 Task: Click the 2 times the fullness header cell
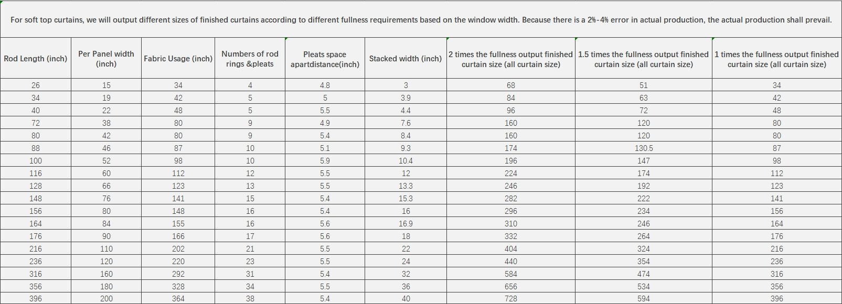click(x=511, y=58)
